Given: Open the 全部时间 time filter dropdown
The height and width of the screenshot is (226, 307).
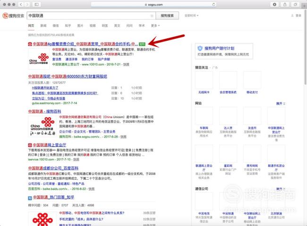Looking at the screenshot, I should (191, 16).
